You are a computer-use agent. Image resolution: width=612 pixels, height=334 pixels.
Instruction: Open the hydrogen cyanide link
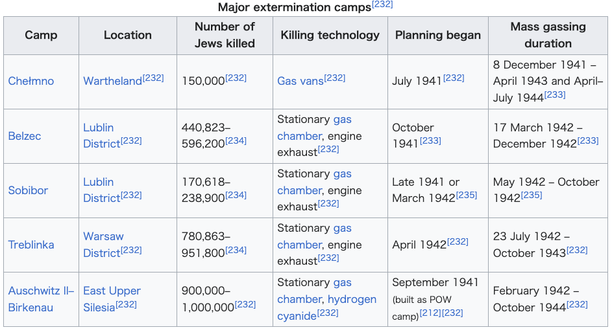(x=326, y=307)
